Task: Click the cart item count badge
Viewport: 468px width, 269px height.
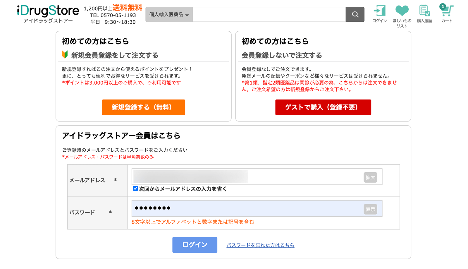Action: click(443, 6)
